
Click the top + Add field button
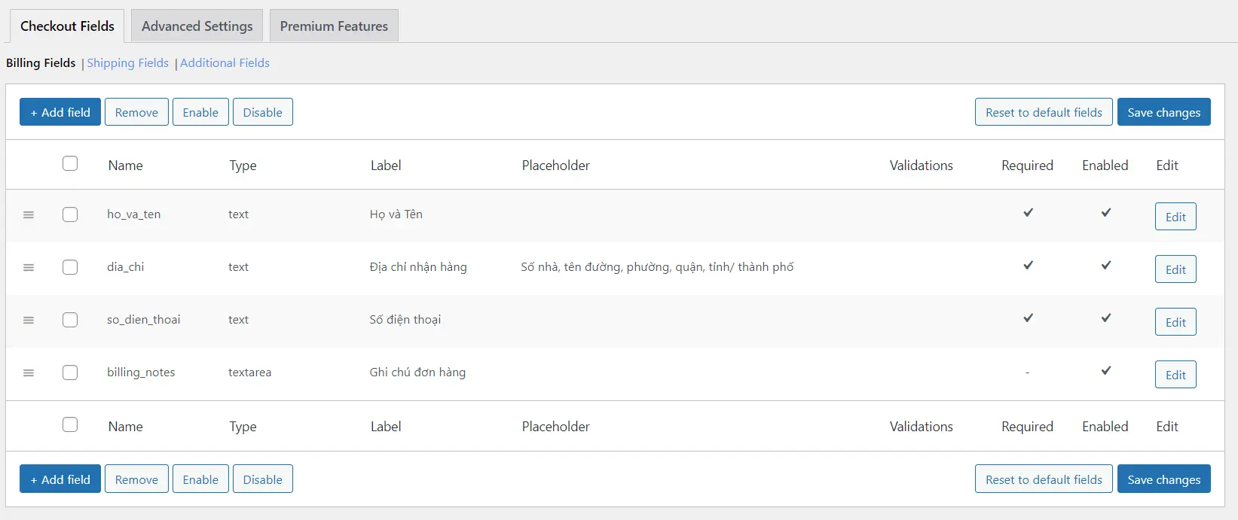click(60, 112)
